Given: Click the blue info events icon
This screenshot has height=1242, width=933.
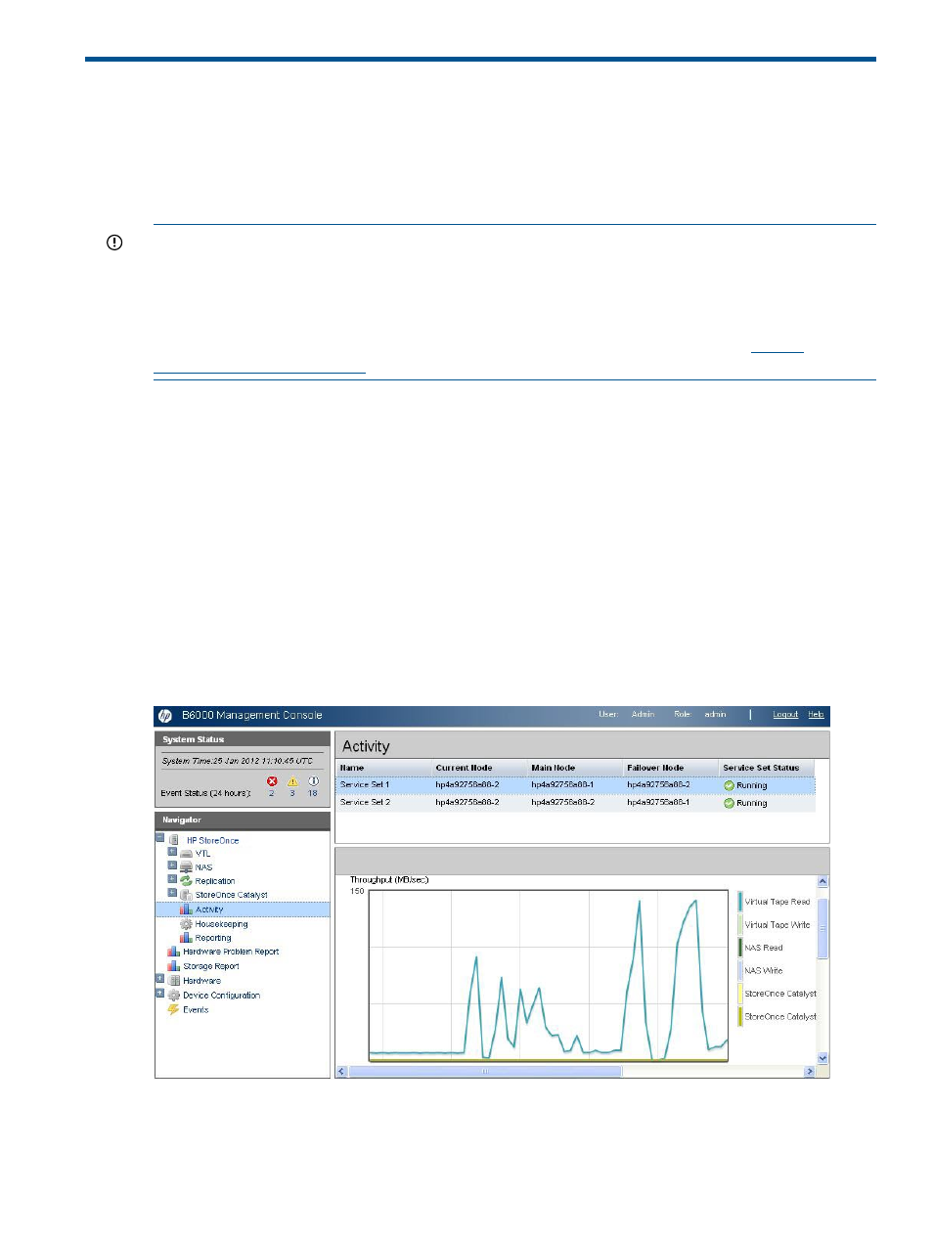Looking at the screenshot, I should [313, 781].
